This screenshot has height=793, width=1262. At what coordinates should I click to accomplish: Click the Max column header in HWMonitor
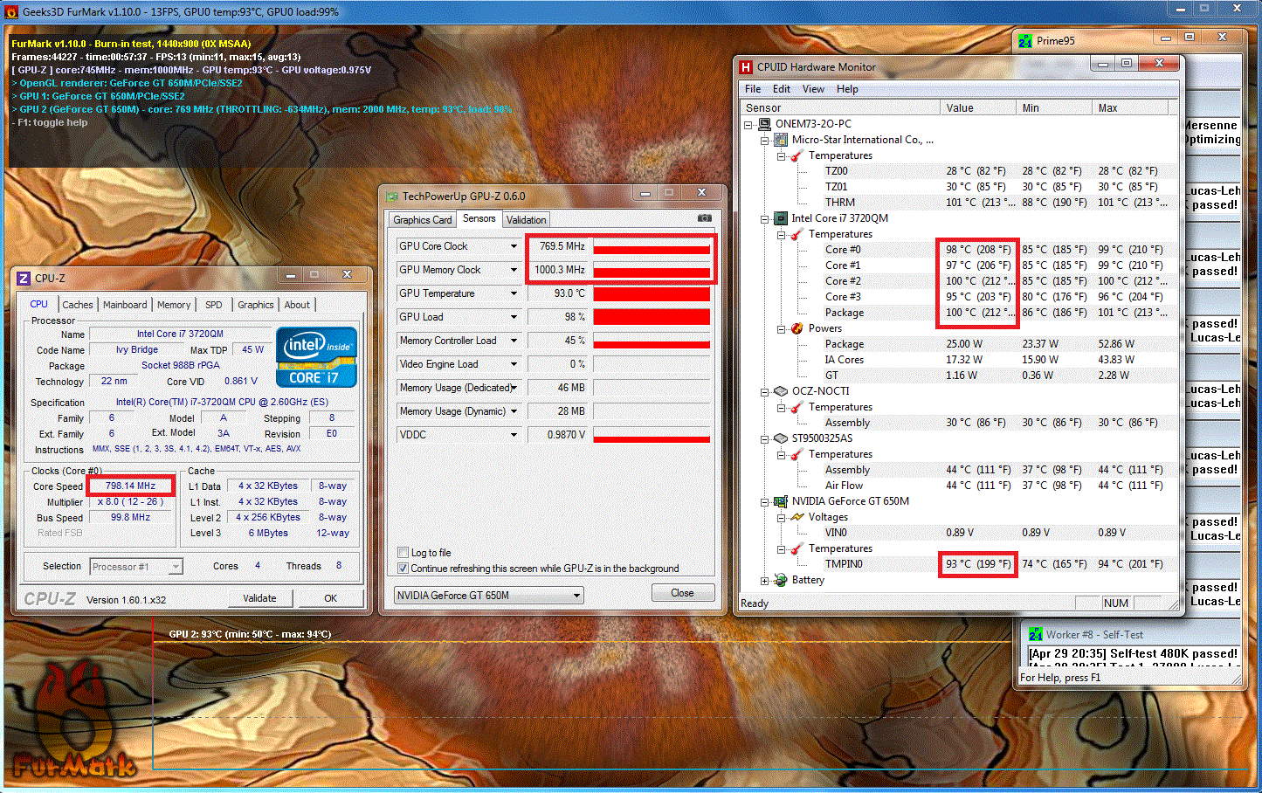1130,108
